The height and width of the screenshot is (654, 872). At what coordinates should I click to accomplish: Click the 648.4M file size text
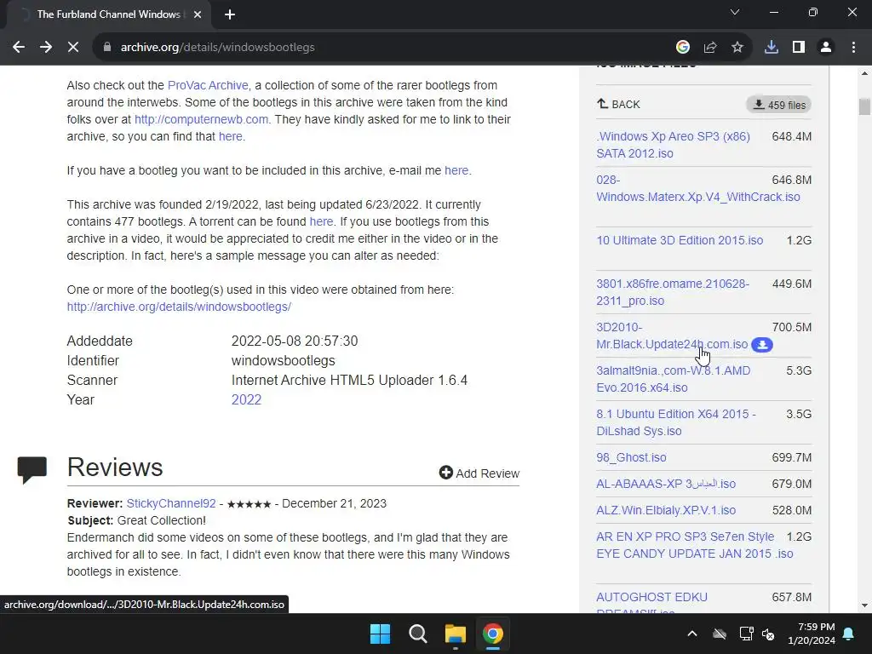[x=791, y=136]
